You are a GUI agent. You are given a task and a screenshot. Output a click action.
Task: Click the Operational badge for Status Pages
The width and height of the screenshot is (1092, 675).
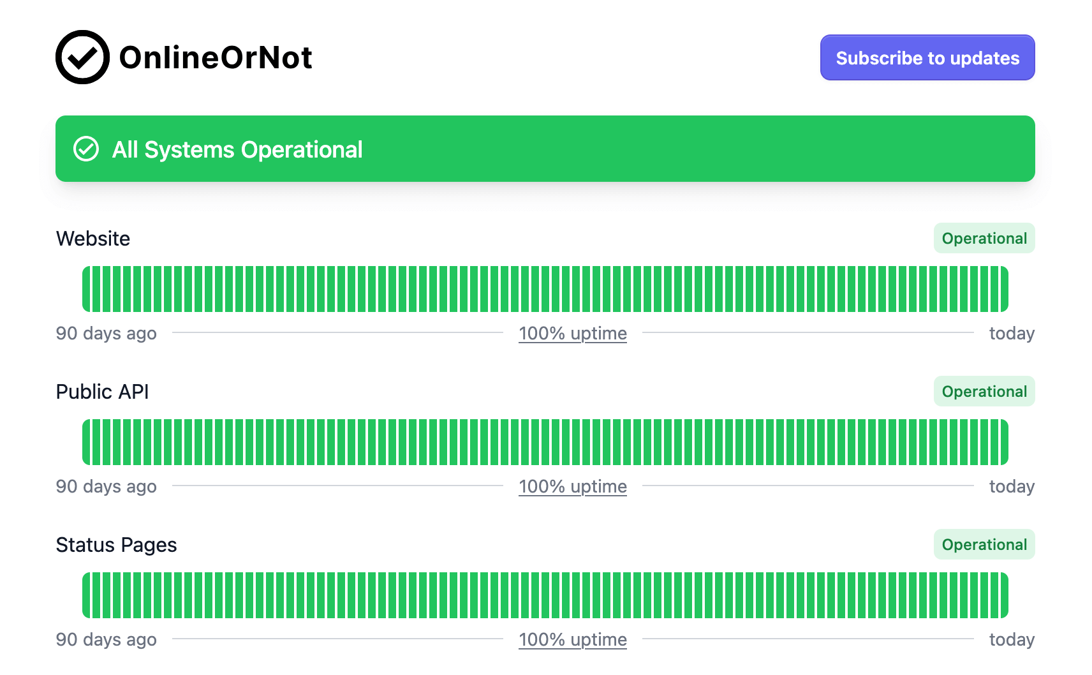pos(984,544)
